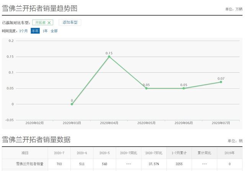Click y-axis label 0.2
Image resolution: width=245 pixels, height=171 pixels.
11,41
